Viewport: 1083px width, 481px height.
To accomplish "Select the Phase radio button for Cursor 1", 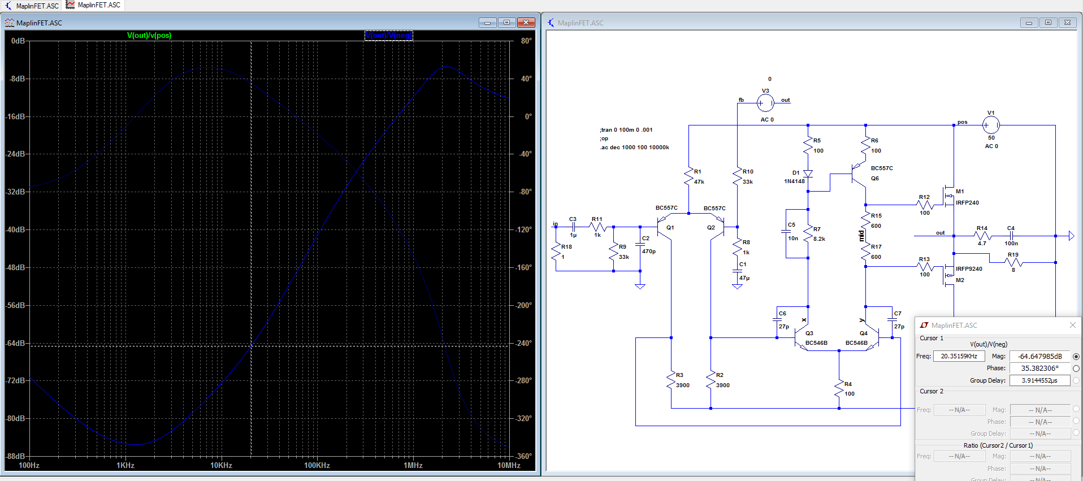I will click(x=1076, y=368).
